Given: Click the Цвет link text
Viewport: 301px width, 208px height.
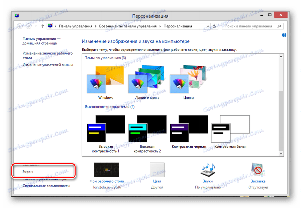Looking at the screenshot, I should click(x=157, y=181).
